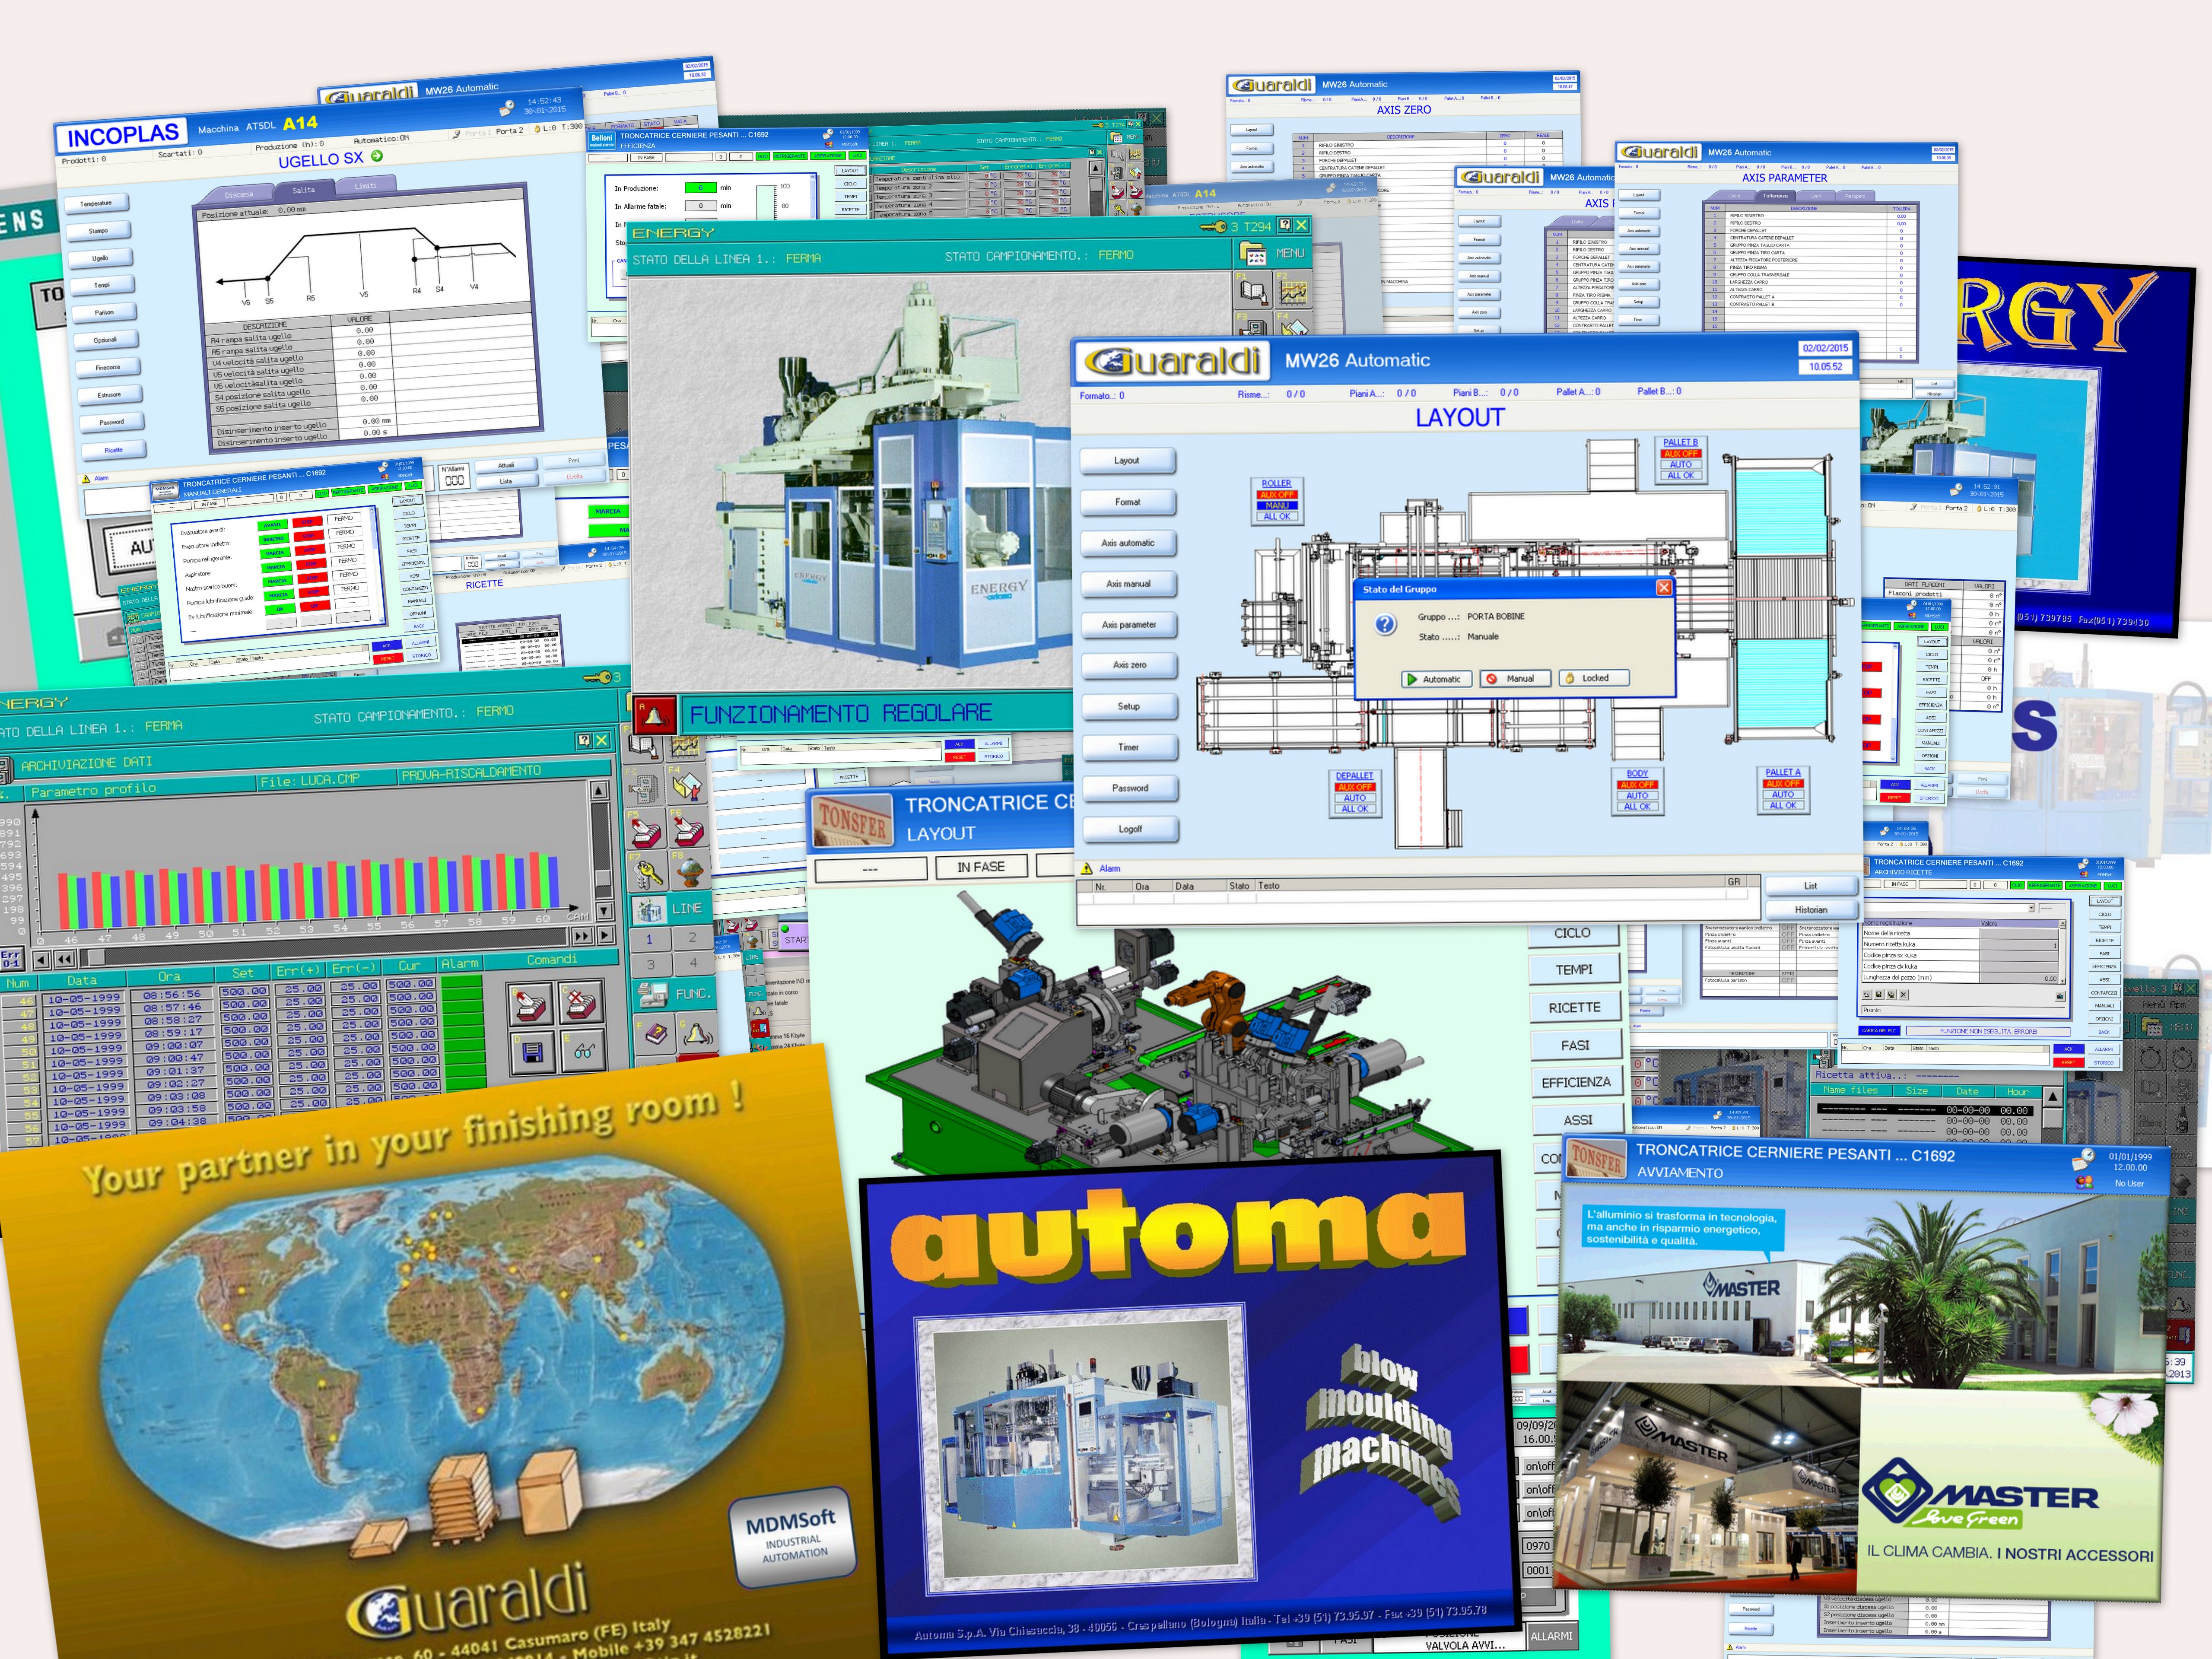Open Layout page in Guaraldi MW26 window
Image resolution: width=2212 pixels, height=1659 pixels.
click(1127, 461)
